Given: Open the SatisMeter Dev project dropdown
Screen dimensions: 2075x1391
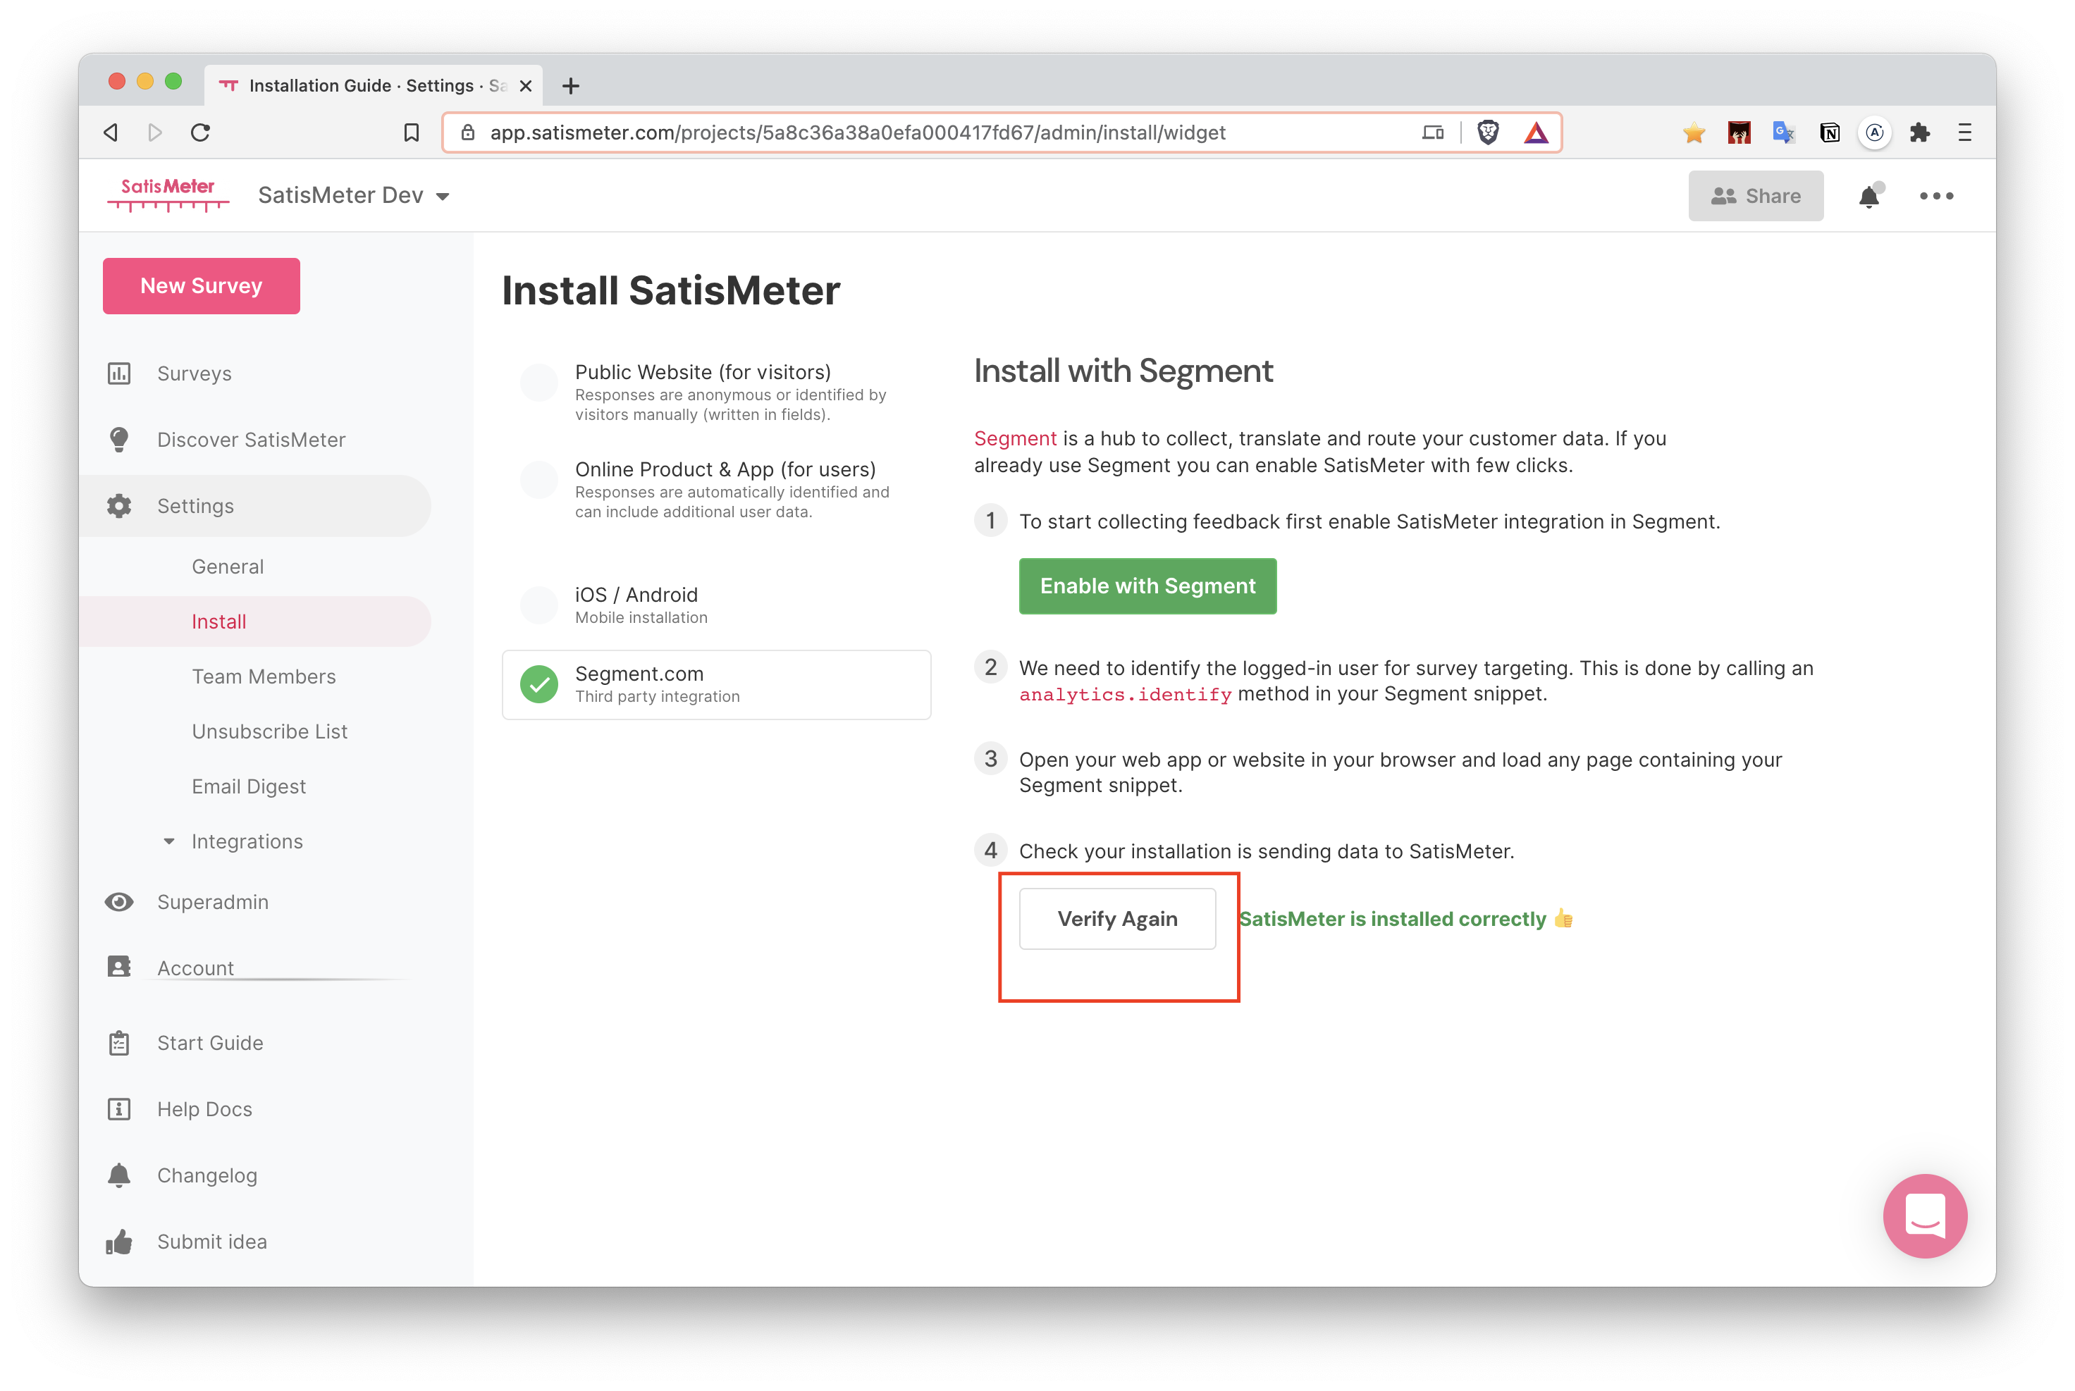Looking at the screenshot, I should (x=353, y=195).
